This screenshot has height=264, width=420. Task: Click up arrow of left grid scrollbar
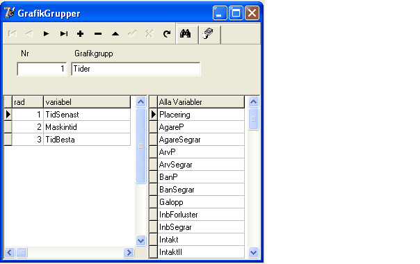[x=141, y=101]
